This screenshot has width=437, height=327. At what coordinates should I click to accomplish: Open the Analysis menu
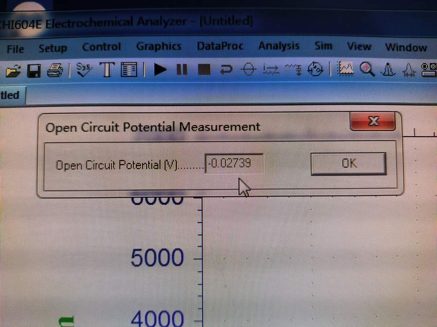coord(279,46)
